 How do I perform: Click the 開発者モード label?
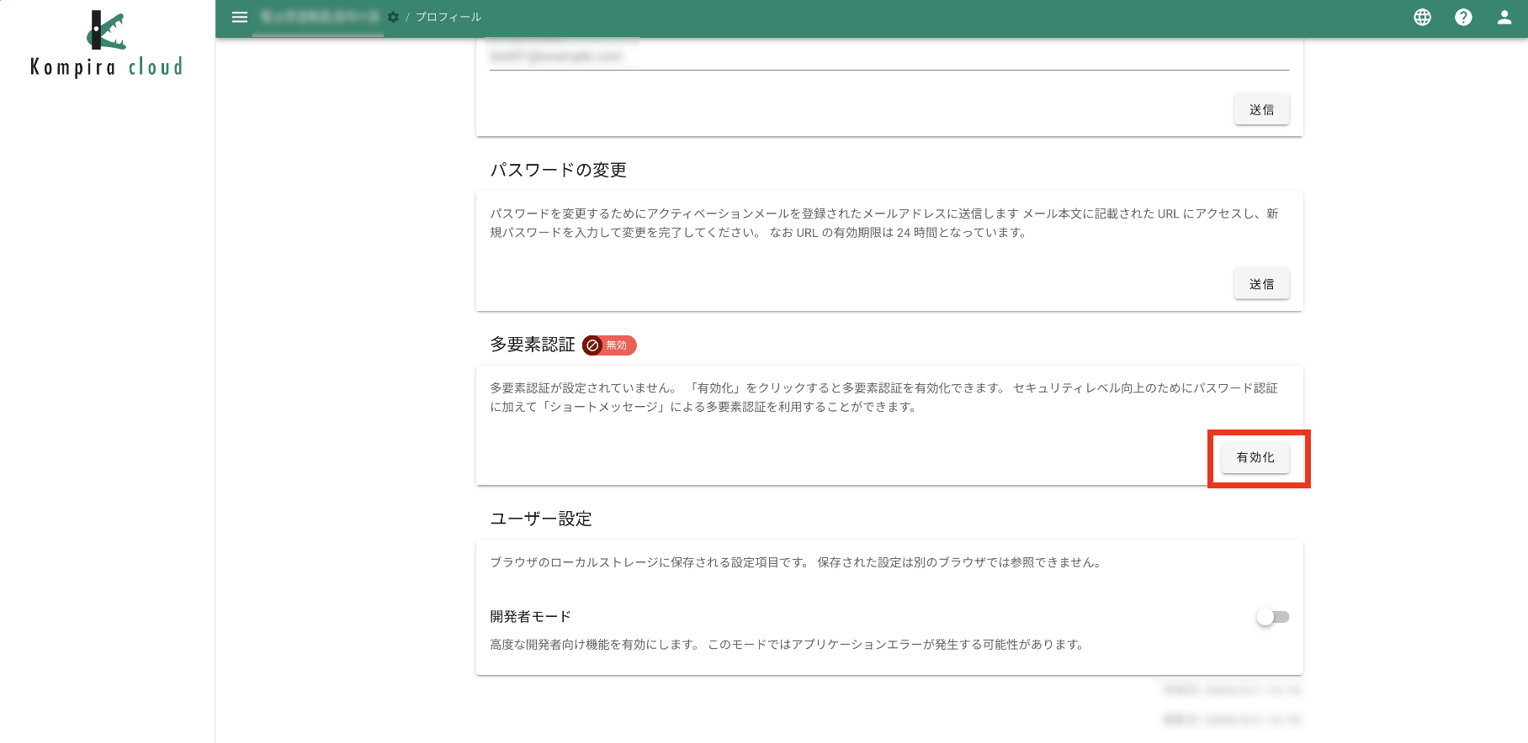click(531, 617)
